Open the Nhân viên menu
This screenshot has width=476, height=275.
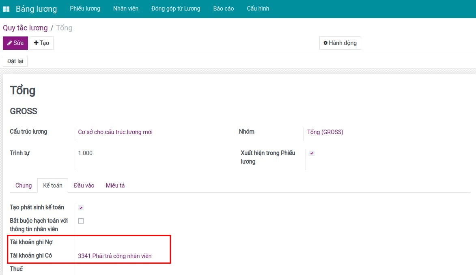pyautogui.click(x=126, y=9)
